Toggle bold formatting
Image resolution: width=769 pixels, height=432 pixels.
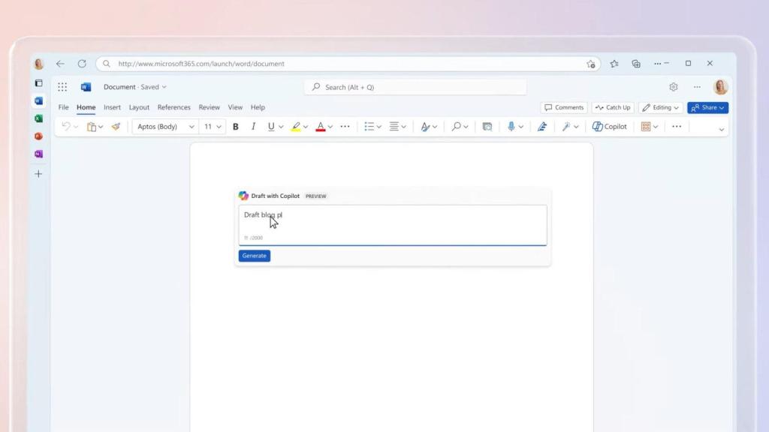pyautogui.click(x=235, y=126)
